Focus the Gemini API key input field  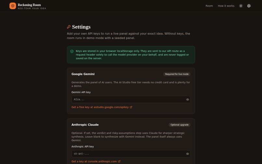[x=131, y=99]
